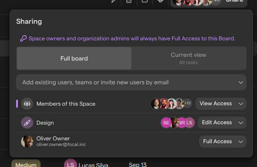Click the SE avatar in Design row
The image size is (257, 167).
pos(166,123)
